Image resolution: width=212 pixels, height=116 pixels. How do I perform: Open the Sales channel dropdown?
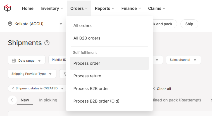coord(183,60)
